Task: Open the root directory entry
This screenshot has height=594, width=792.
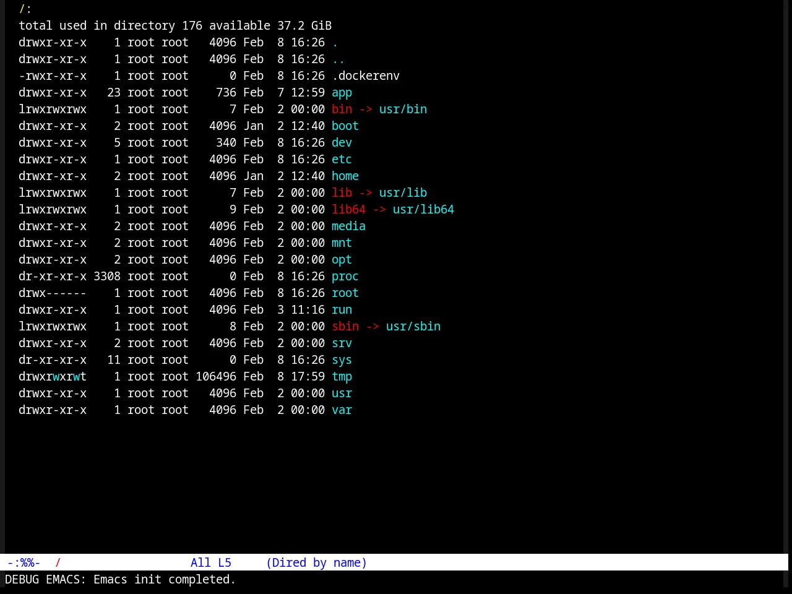Action: [345, 293]
